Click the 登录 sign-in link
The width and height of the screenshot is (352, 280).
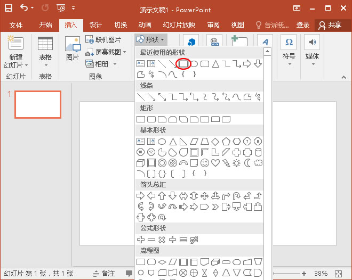click(303, 25)
